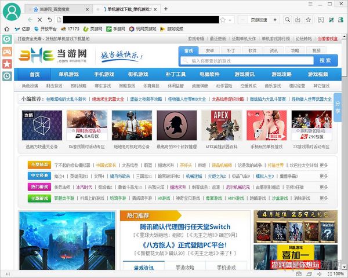This screenshot has height=278, width=348.
Task: Expand the dropdown arrow beside address bar star
Action: tap(230, 20)
